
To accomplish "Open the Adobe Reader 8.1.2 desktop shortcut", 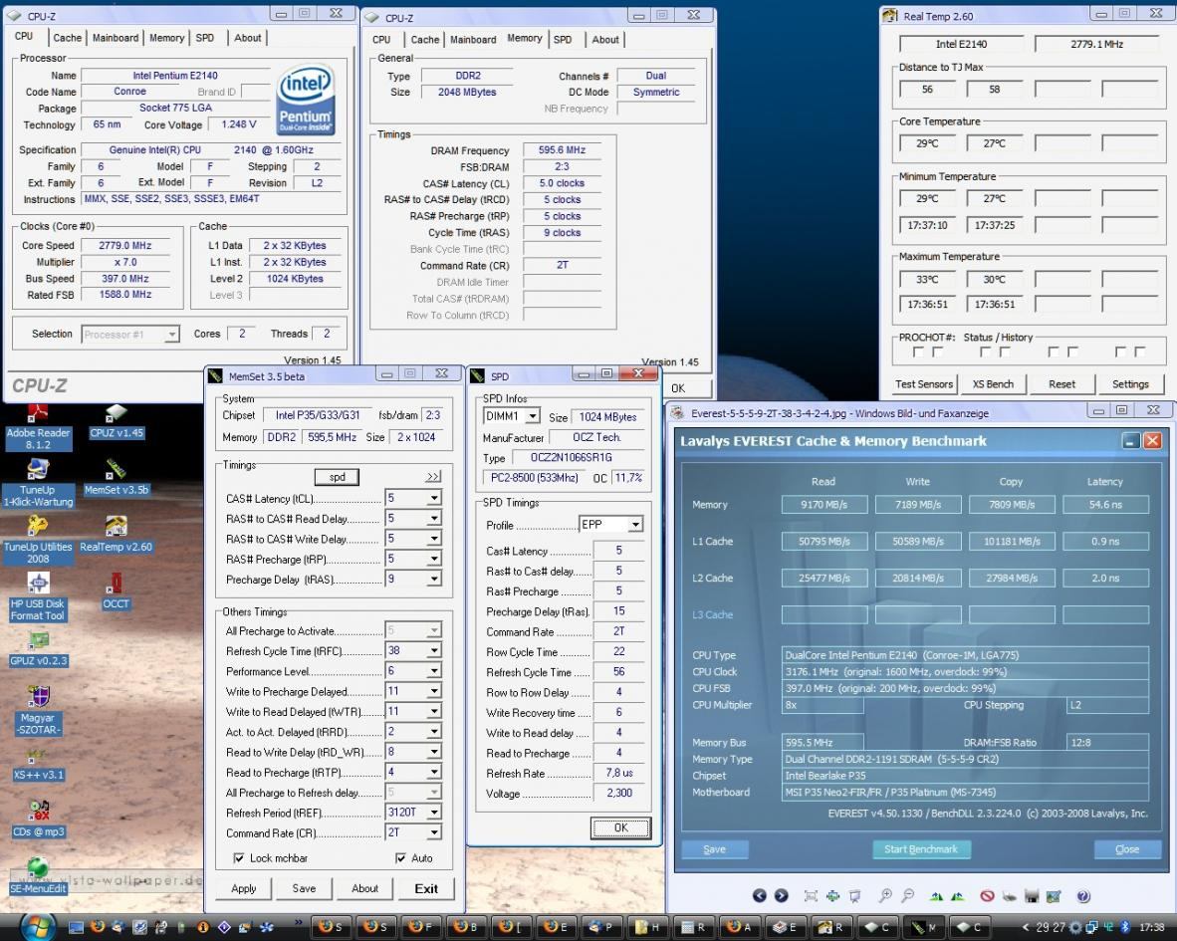I will (38, 426).
